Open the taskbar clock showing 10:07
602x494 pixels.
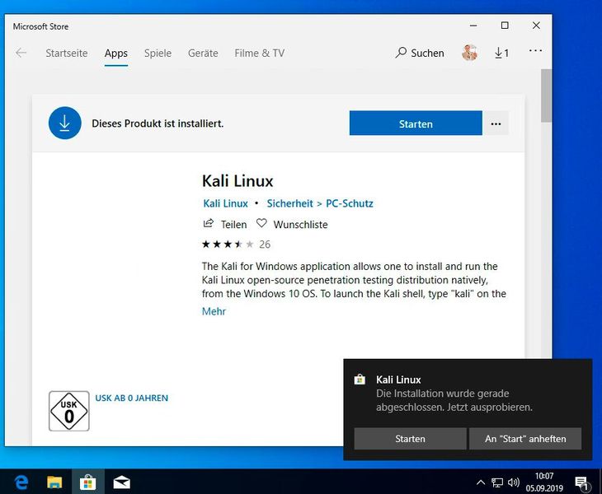544,482
